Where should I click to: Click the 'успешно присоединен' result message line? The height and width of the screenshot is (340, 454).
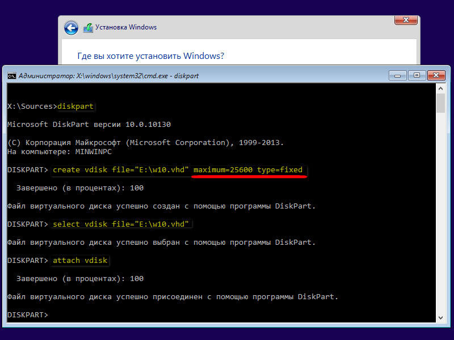click(173, 297)
